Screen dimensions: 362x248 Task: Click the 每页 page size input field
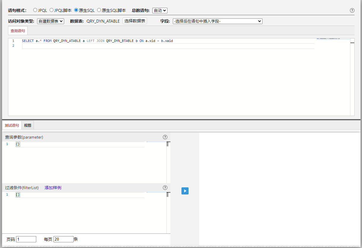pos(64,239)
